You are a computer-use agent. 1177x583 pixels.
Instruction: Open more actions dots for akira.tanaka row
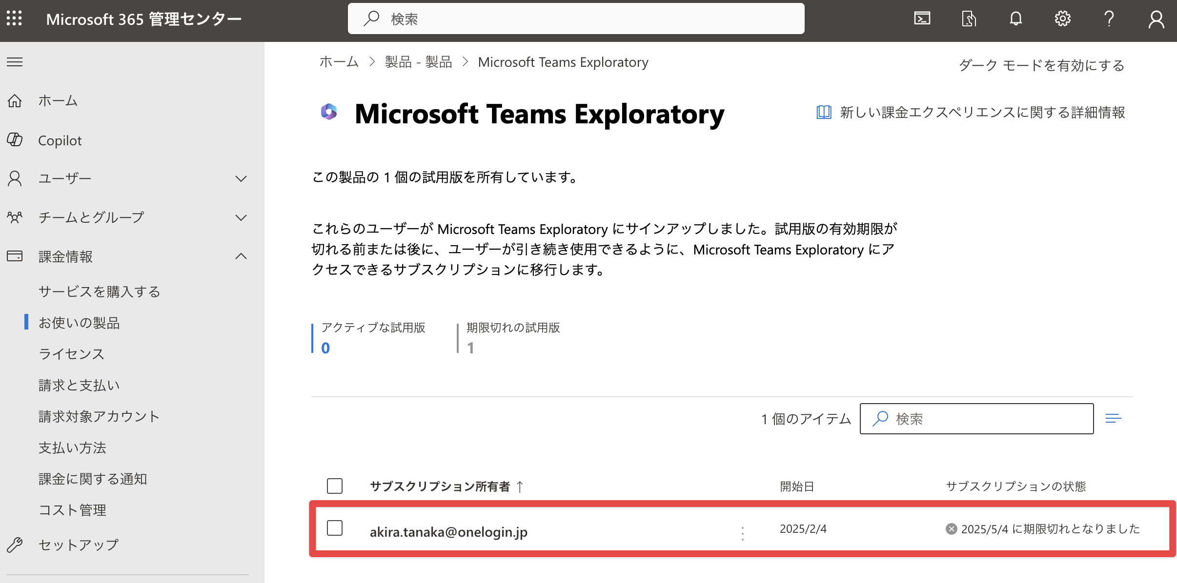point(742,533)
